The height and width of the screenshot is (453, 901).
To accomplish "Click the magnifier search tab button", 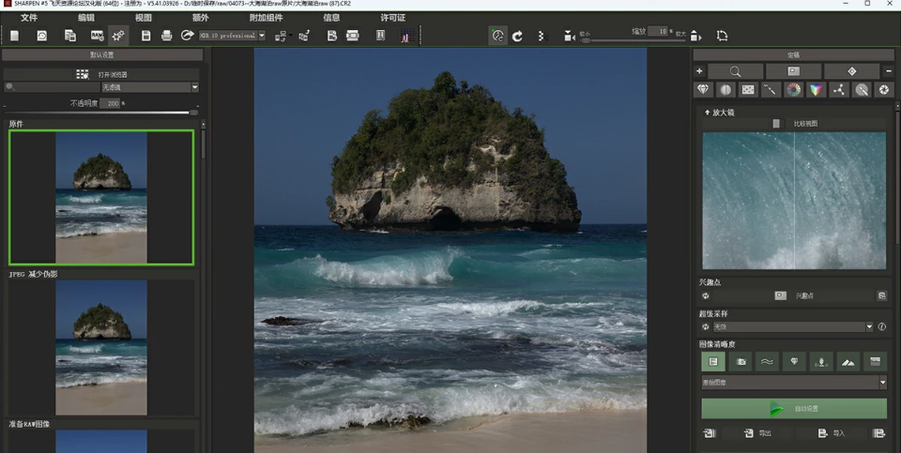I will [736, 72].
